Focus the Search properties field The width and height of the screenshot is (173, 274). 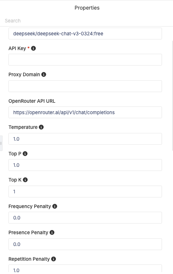tap(86, 21)
